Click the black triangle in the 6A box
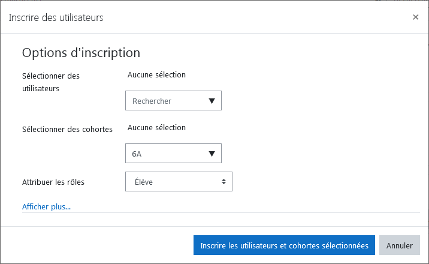 click(x=212, y=154)
